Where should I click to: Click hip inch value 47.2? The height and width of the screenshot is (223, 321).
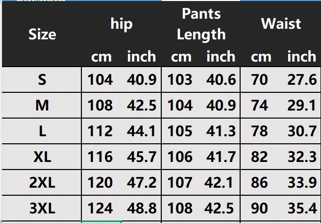coord(142,183)
